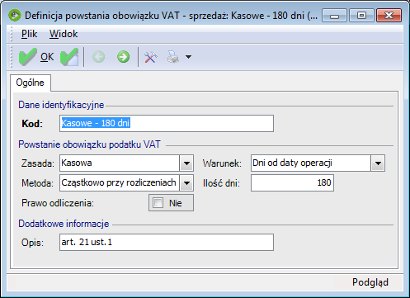The image size is (410, 298).
Task: Close the VAT definition window
Action: [x=389, y=16]
